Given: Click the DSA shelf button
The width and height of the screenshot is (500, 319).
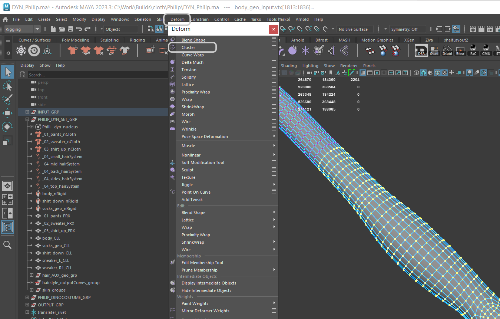Looking at the screenshot, I should click(421, 50).
